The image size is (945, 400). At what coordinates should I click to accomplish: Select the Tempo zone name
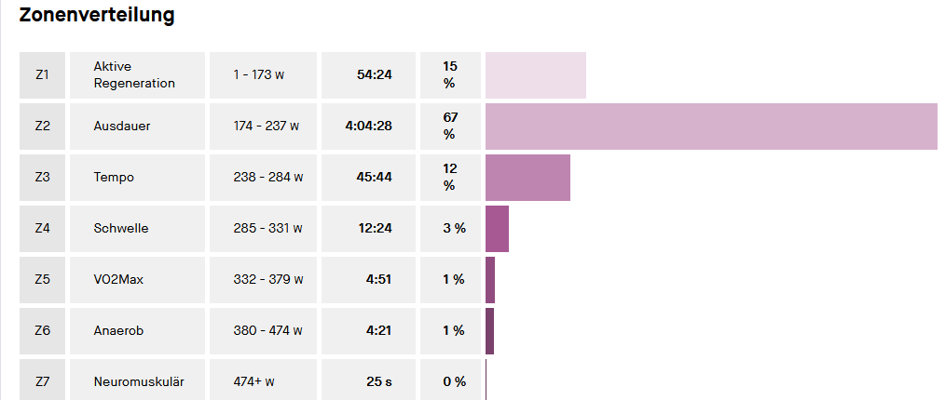[x=114, y=178]
